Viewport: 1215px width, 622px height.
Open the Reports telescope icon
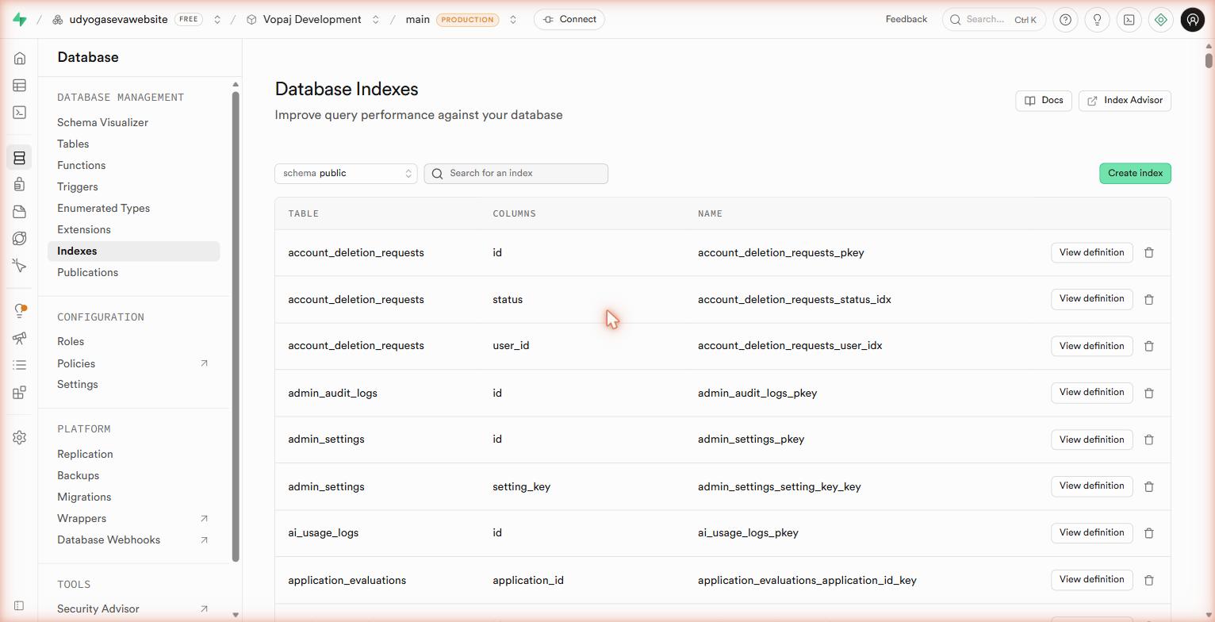pos(20,338)
